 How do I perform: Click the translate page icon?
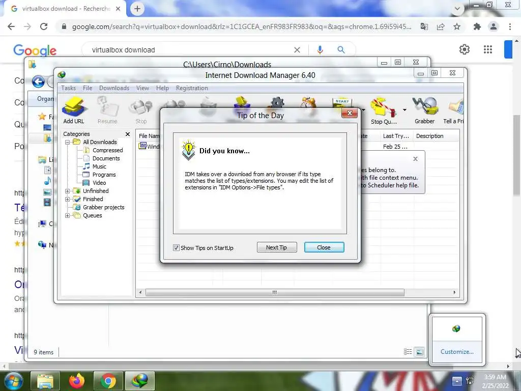pos(424,26)
